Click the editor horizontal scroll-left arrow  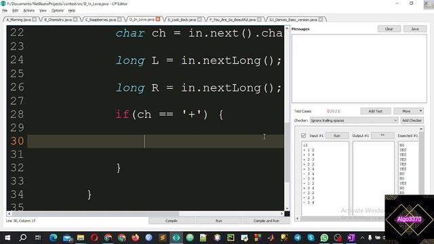pyautogui.click(x=9, y=213)
